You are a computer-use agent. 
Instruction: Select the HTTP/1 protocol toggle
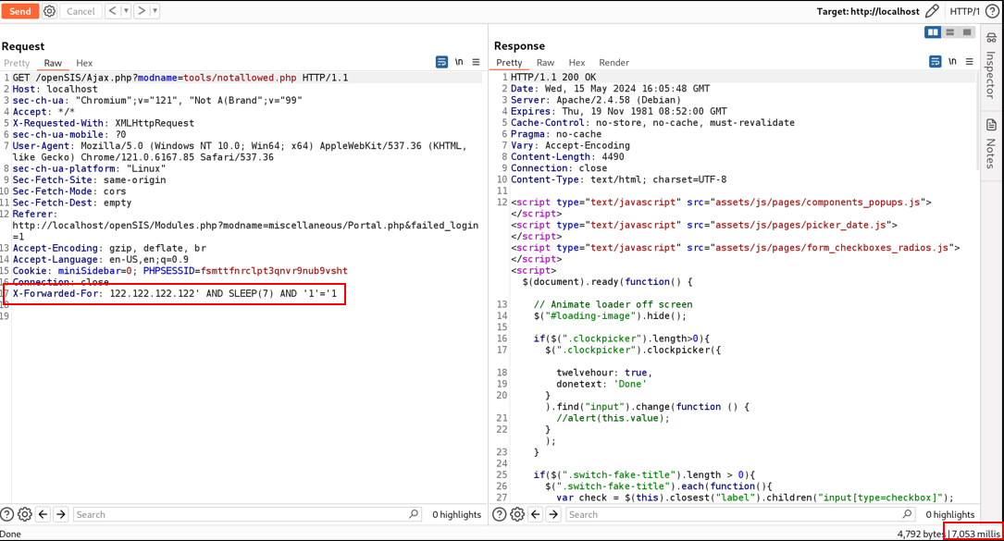point(964,11)
